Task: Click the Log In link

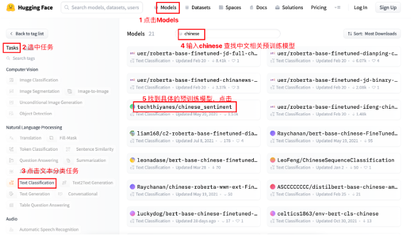Action: 360,7
